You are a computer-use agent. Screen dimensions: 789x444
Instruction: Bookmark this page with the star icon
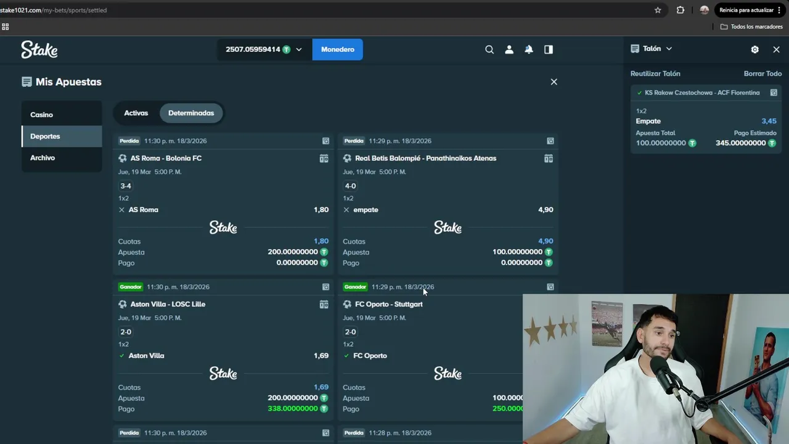click(x=658, y=10)
